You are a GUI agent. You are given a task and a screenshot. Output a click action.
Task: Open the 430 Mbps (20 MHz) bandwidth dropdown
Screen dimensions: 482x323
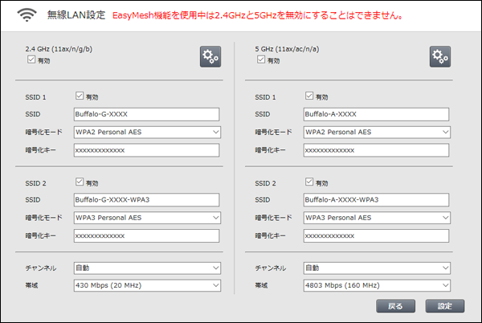click(147, 285)
